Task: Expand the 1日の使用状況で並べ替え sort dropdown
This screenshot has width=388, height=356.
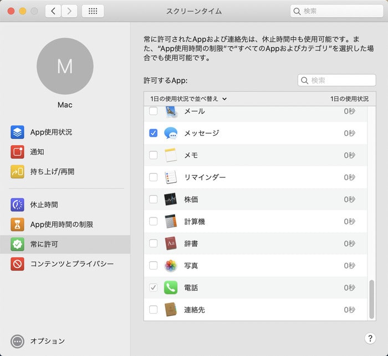Action: (188, 99)
